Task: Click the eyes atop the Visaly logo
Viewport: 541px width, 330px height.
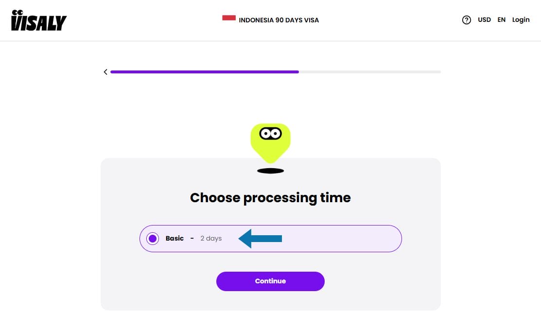Action: coord(17,12)
